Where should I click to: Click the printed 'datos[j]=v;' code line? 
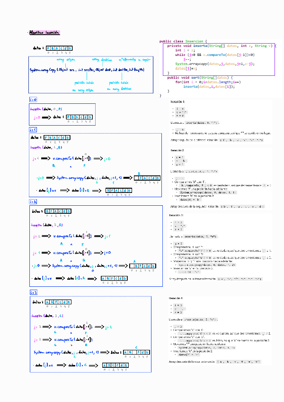186,68
